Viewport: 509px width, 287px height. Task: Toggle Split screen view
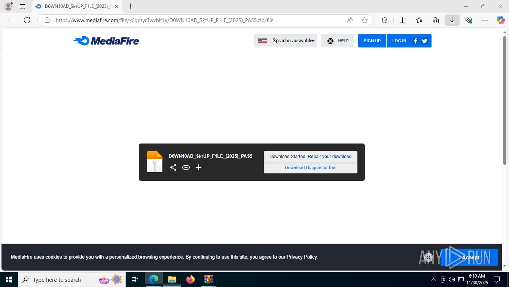(x=402, y=20)
